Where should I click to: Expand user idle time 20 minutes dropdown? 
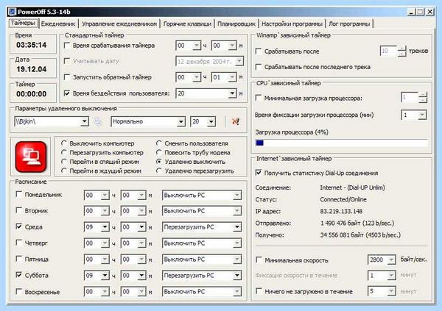coord(232,93)
